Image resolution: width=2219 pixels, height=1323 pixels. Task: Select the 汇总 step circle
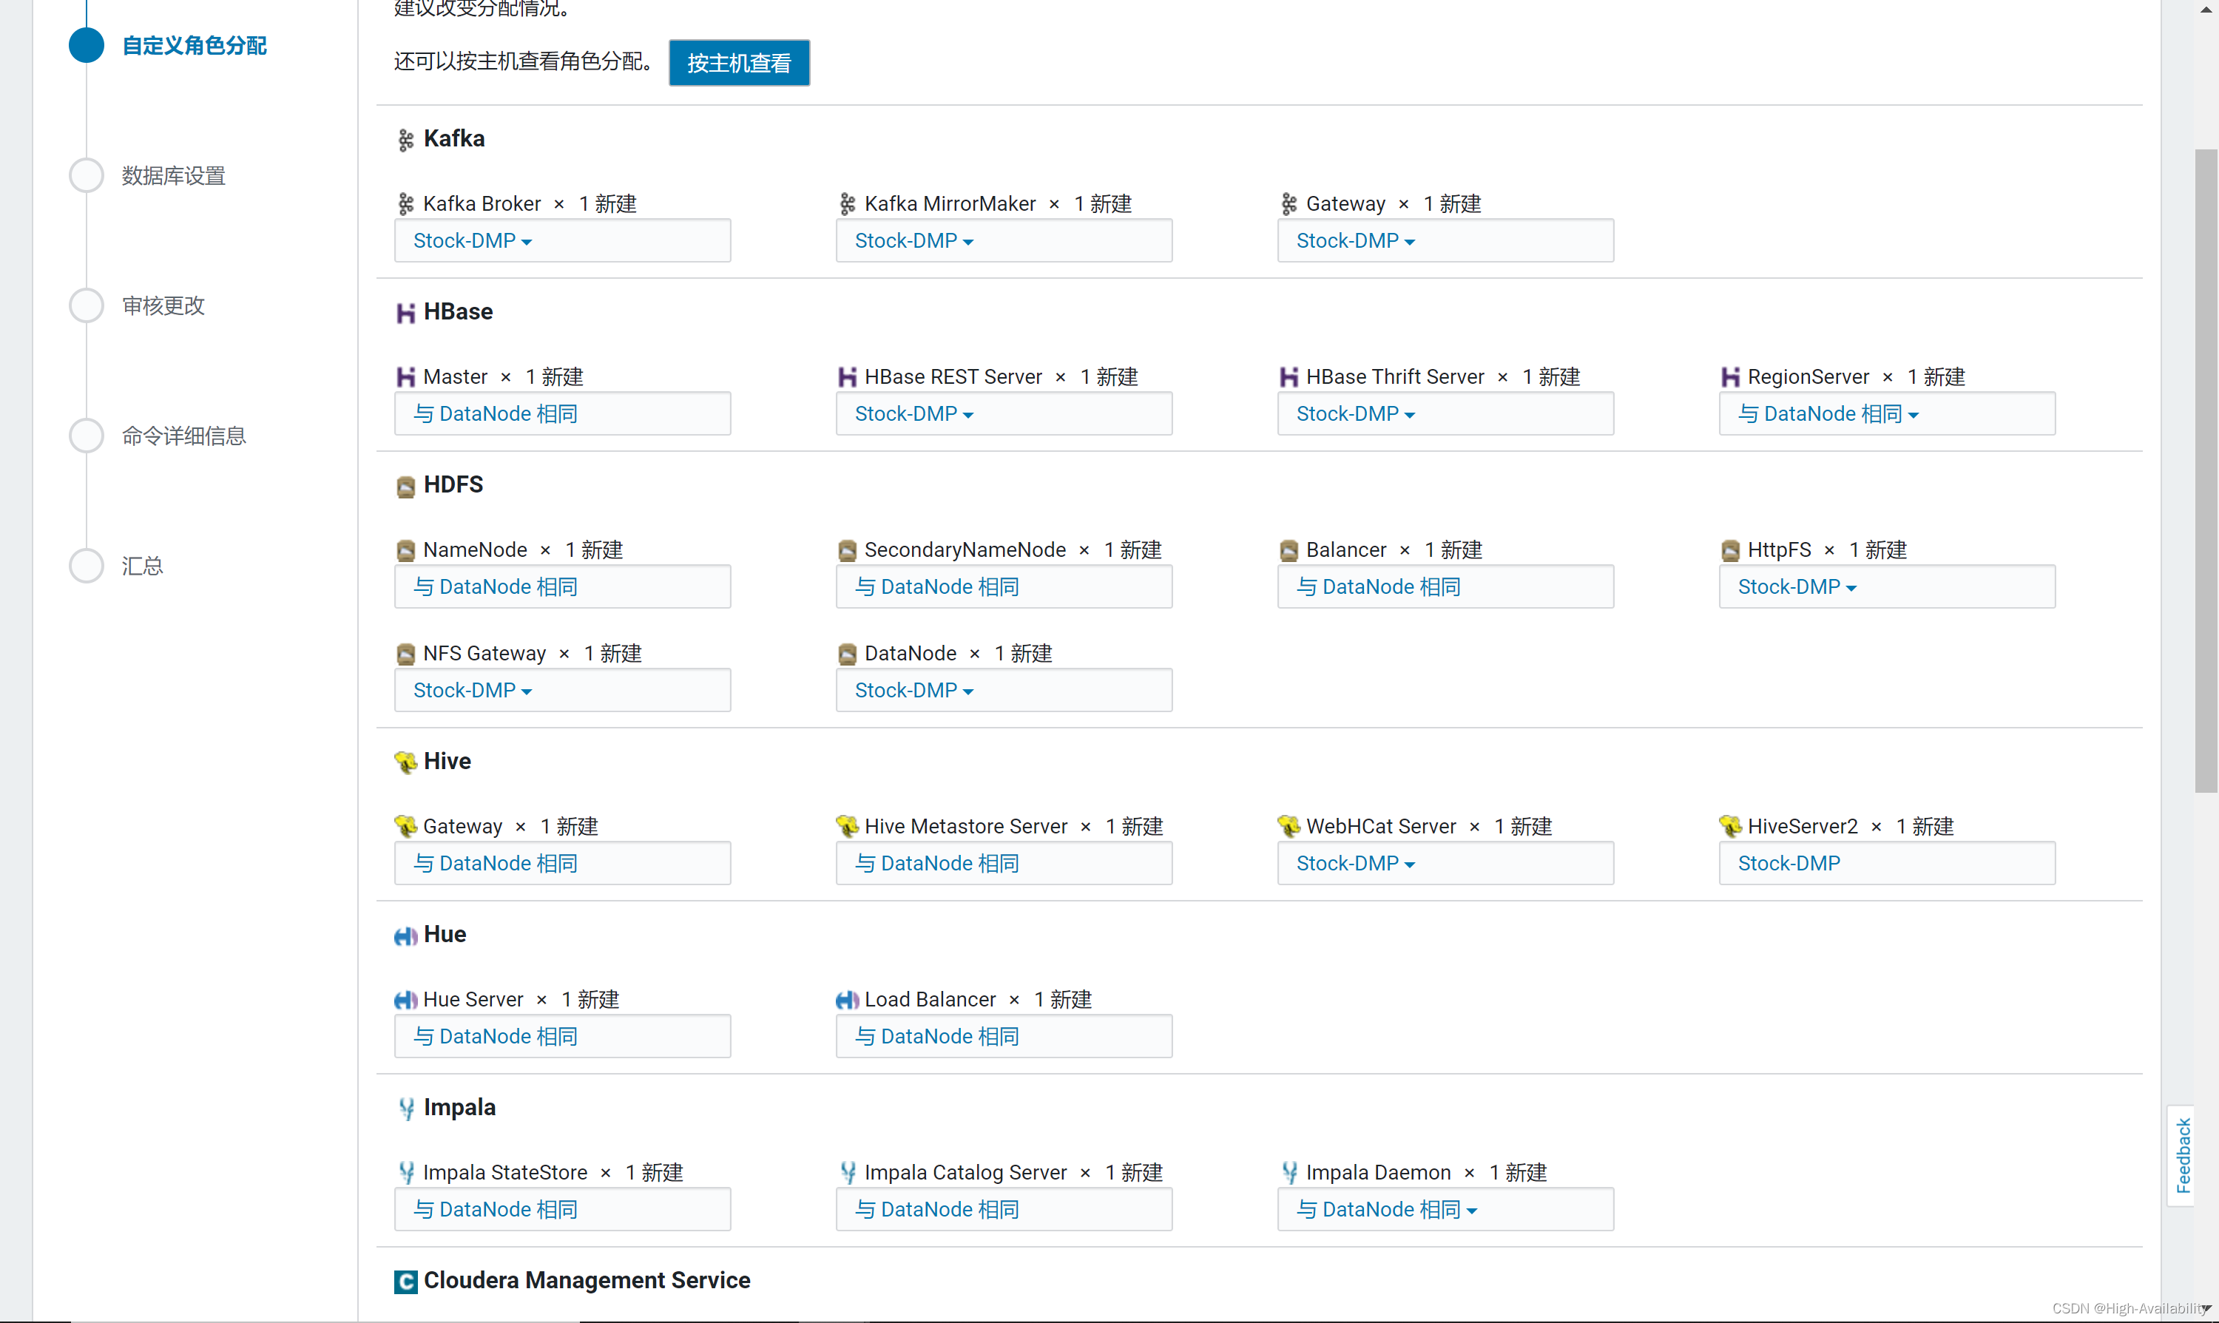tap(87, 565)
